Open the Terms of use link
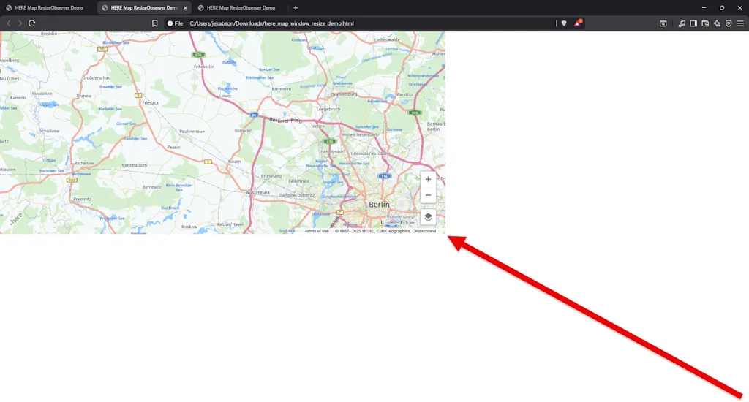 tap(317, 231)
